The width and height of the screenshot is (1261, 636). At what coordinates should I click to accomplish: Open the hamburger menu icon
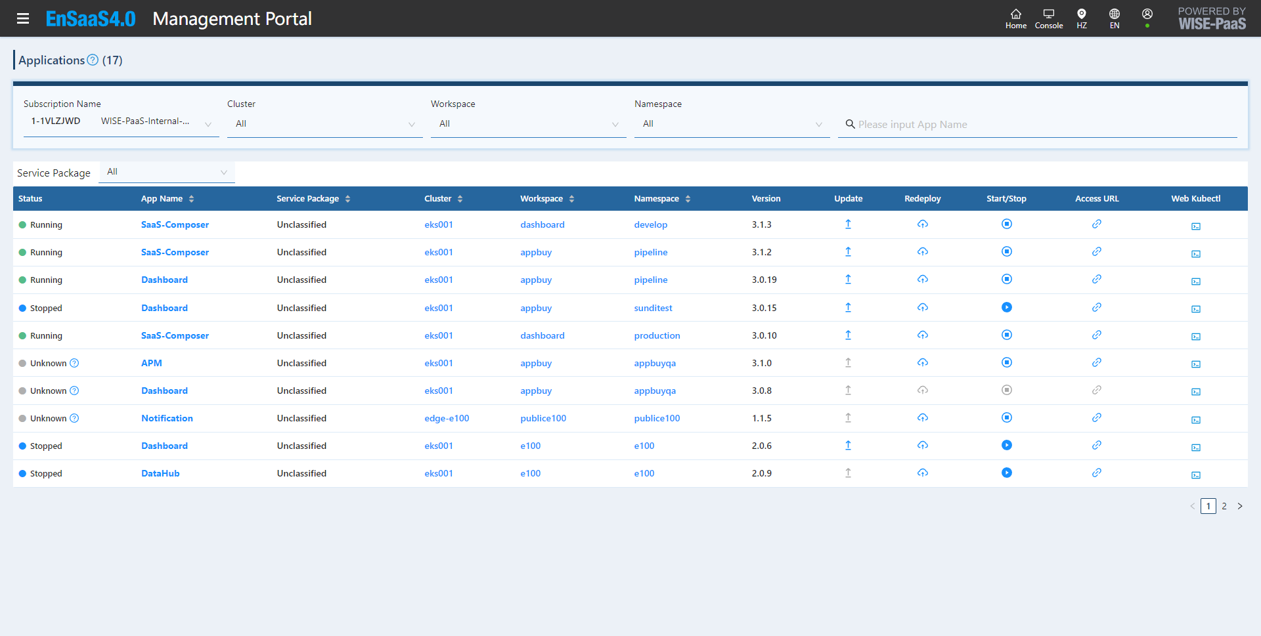tap(23, 18)
